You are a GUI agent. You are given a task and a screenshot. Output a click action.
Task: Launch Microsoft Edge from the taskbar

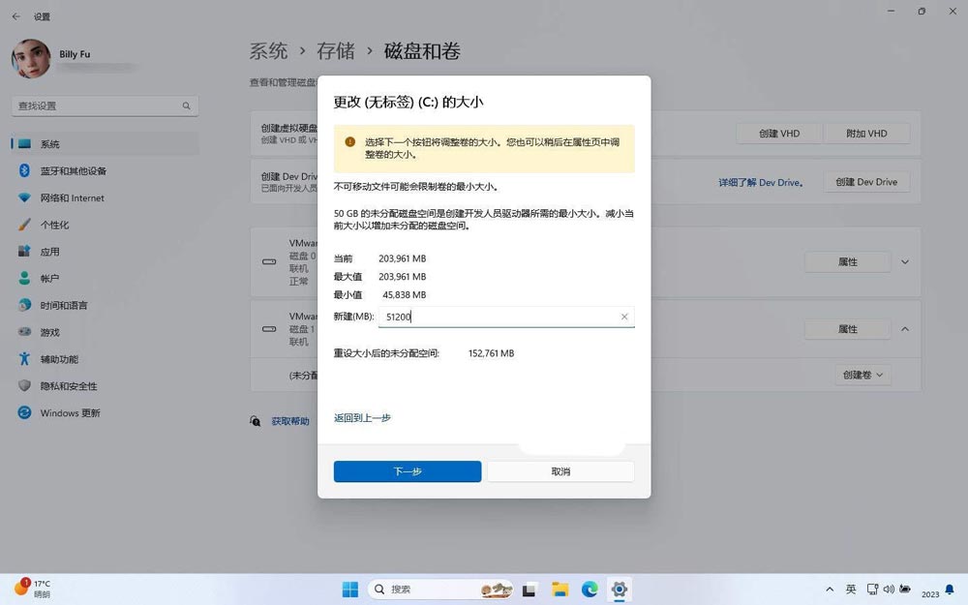coord(589,590)
